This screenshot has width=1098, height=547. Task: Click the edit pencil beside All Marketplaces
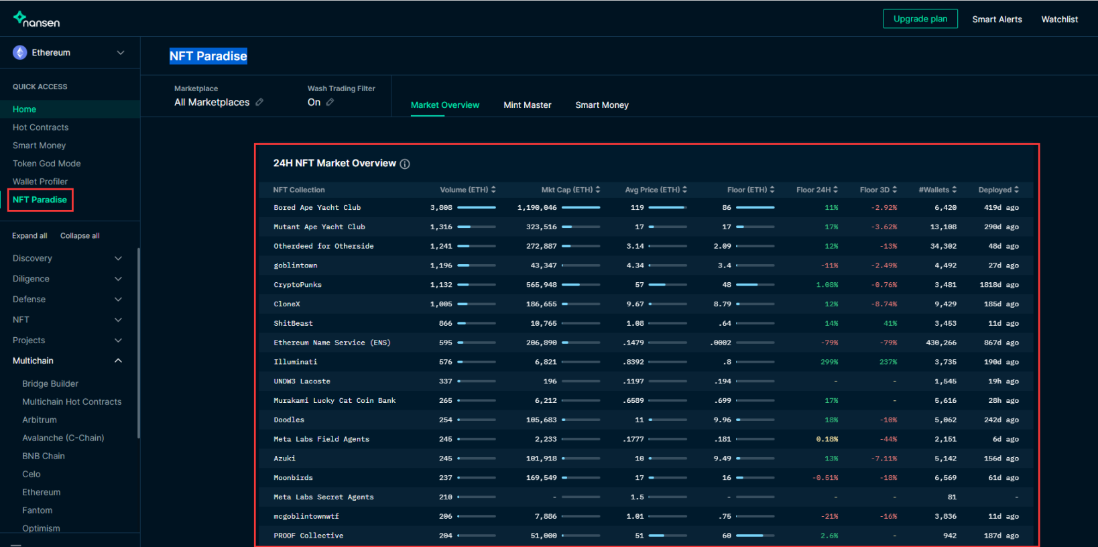(x=259, y=102)
